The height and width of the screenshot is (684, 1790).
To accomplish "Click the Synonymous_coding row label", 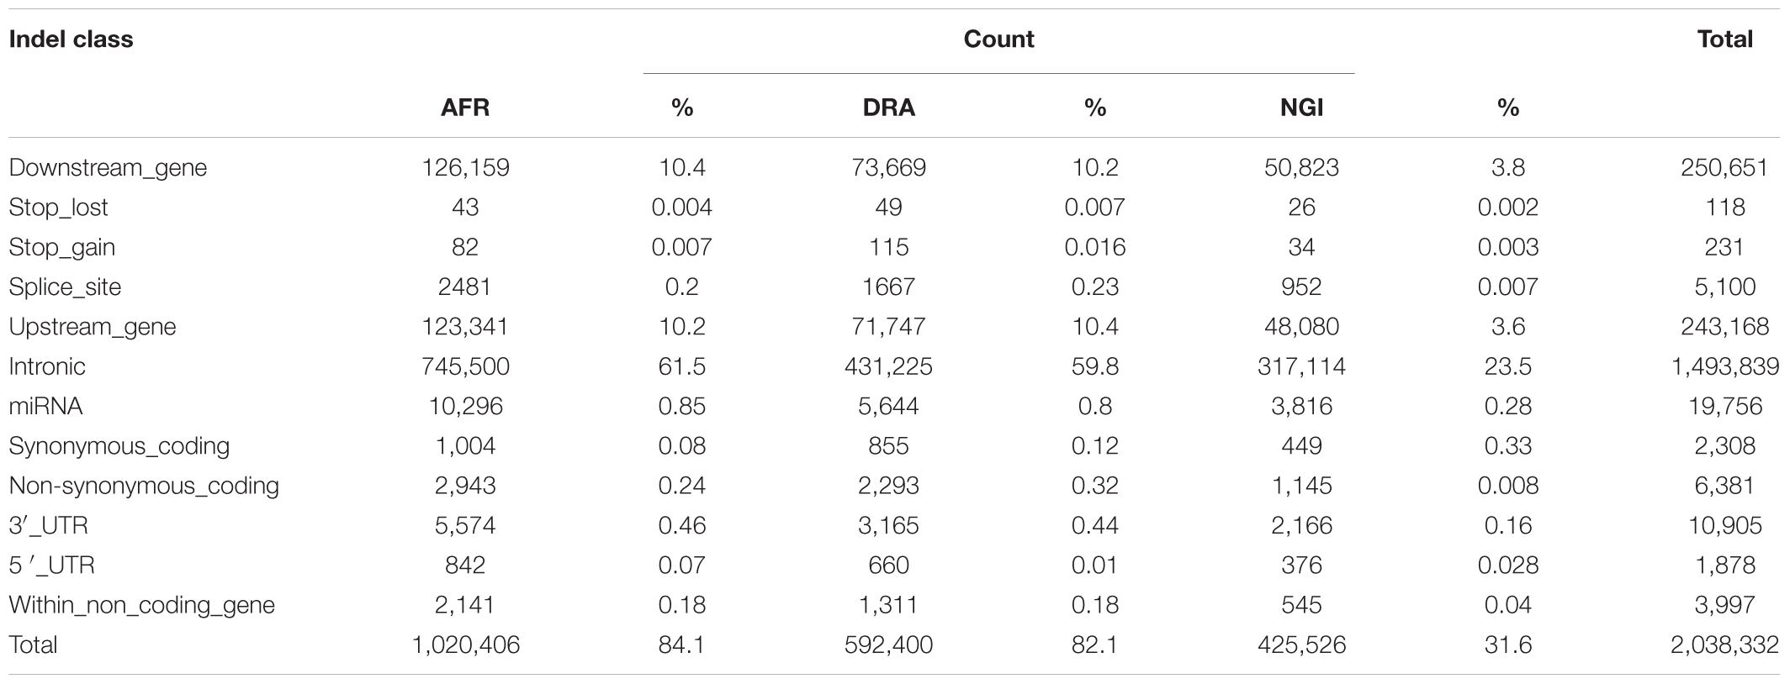I will [119, 446].
